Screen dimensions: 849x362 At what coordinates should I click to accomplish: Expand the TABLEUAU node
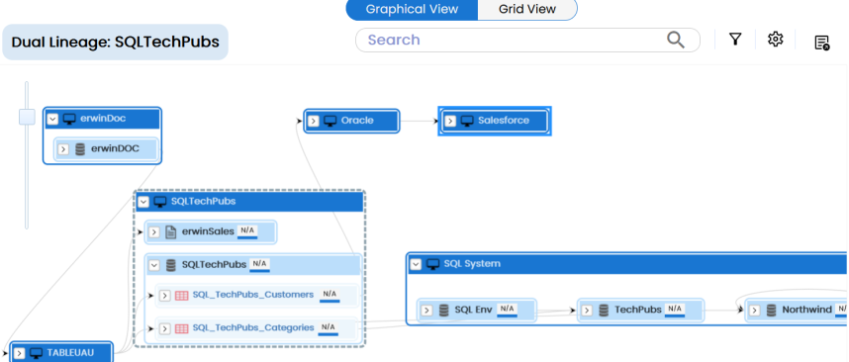pyautogui.click(x=19, y=353)
